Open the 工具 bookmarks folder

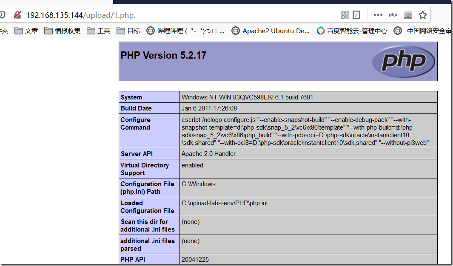click(x=99, y=31)
